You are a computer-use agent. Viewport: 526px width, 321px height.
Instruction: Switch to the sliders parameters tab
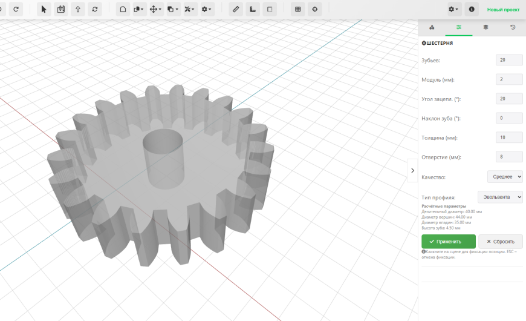[x=458, y=27]
